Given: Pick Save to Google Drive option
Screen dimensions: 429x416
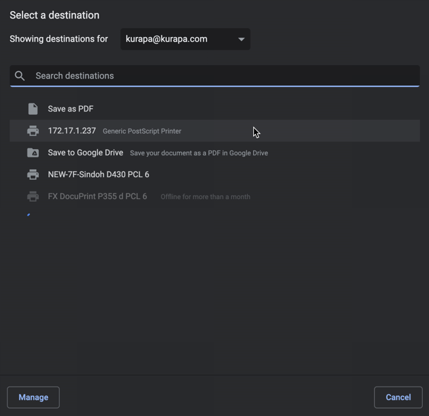Looking at the screenshot, I should click(x=86, y=153).
